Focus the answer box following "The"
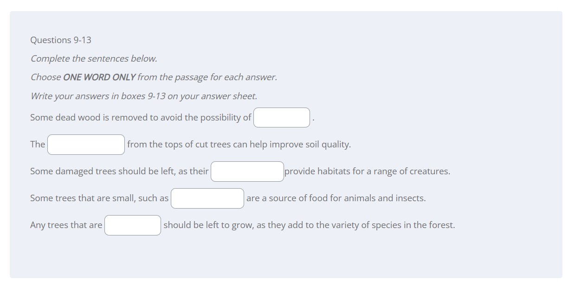Viewport: 569px width, 286px height. coord(86,145)
